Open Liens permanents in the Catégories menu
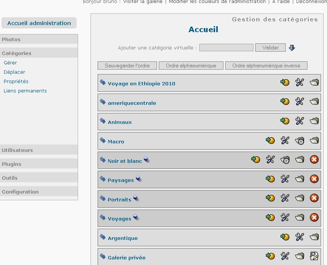The height and width of the screenshot is (265, 327). 25,91
